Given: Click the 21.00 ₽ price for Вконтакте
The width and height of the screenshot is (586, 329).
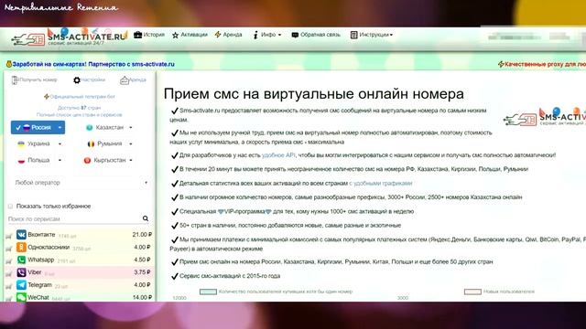Looking at the screenshot, I should click(142, 235).
